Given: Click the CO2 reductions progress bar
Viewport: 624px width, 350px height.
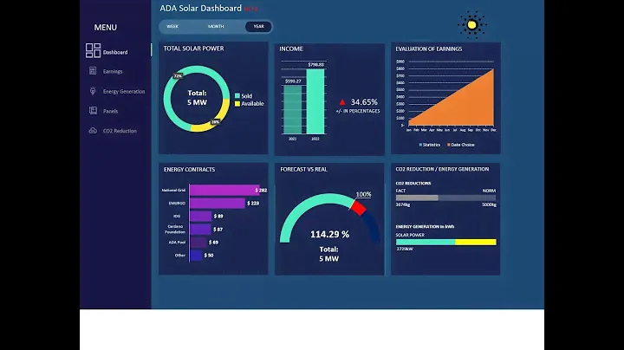Looking at the screenshot, I should point(445,198).
